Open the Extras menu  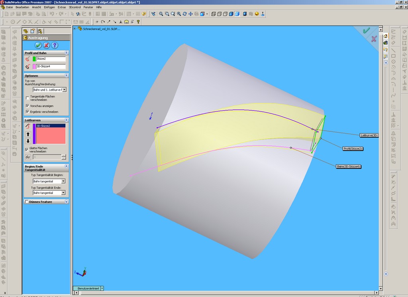tap(62, 7)
